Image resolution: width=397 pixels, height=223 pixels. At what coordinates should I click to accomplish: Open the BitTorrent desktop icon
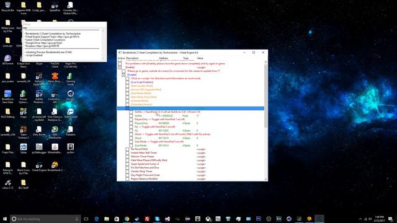(7, 60)
